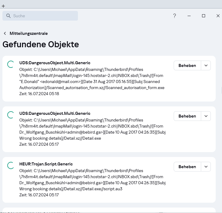Click spinner icon of Detail.exe DangerousObject entry
Viewport: 222px width, 213px height.
[x=10, y=115]
